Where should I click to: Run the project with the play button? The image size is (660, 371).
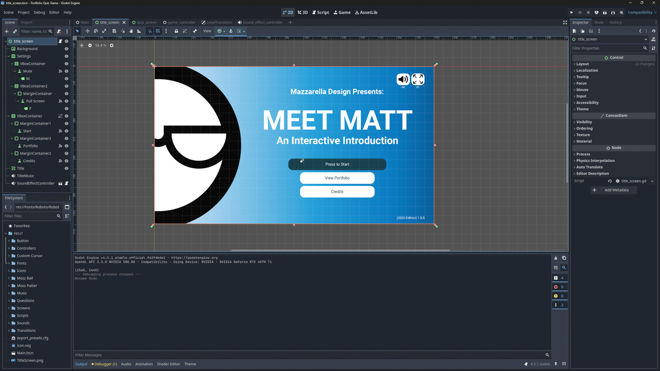[572, 12]
